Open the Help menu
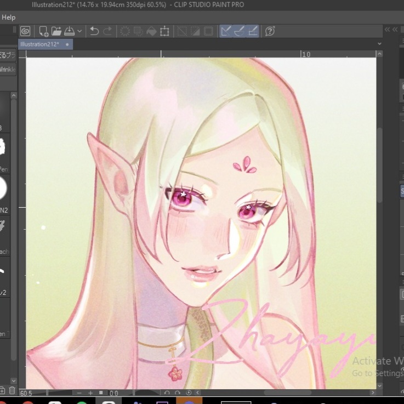 (9, 17)
